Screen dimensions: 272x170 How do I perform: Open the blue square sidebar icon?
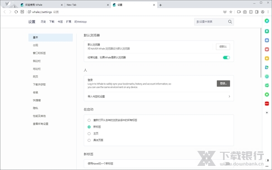[x=267, y=40]
